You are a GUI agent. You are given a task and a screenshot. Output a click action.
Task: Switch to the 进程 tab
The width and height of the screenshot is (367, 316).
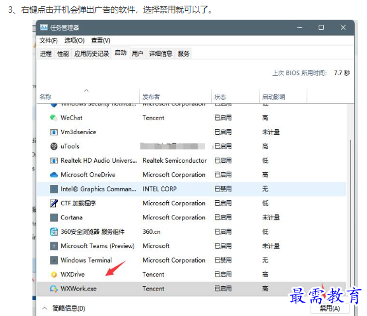pyautogui.click(x=46, y=54)
